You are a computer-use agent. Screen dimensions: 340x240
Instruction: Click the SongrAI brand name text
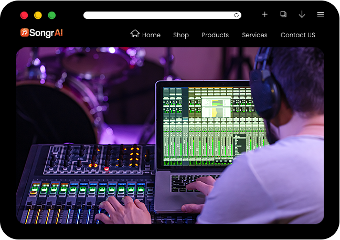click(46, 33)
